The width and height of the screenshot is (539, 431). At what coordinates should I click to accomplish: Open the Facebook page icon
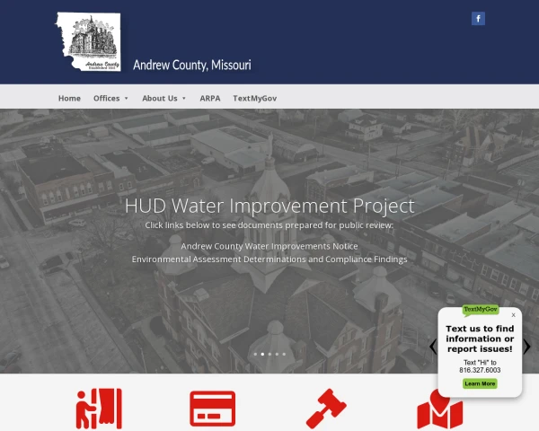pyautogui.click(x=478, y=19)
